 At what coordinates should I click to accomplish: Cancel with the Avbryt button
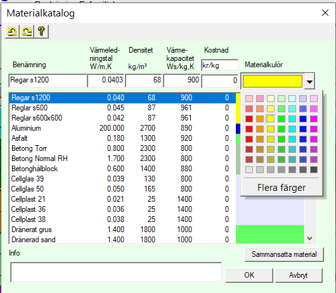tap(299, 275)
